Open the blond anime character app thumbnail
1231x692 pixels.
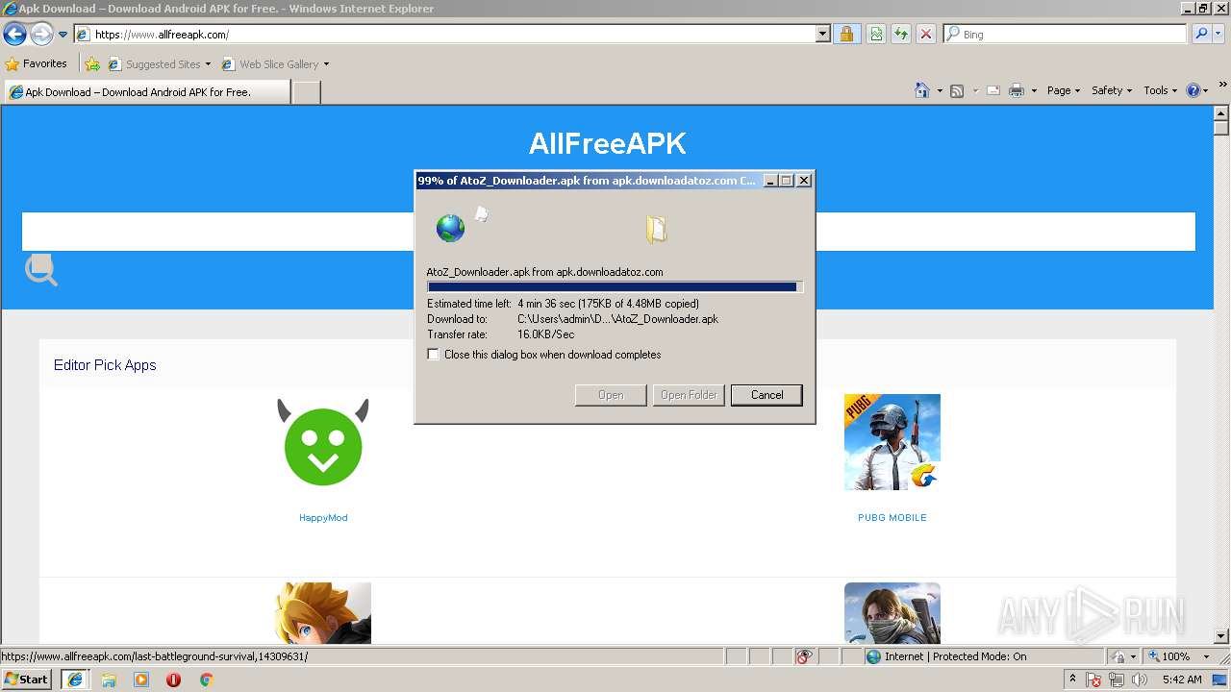click(x=323, y=613)
